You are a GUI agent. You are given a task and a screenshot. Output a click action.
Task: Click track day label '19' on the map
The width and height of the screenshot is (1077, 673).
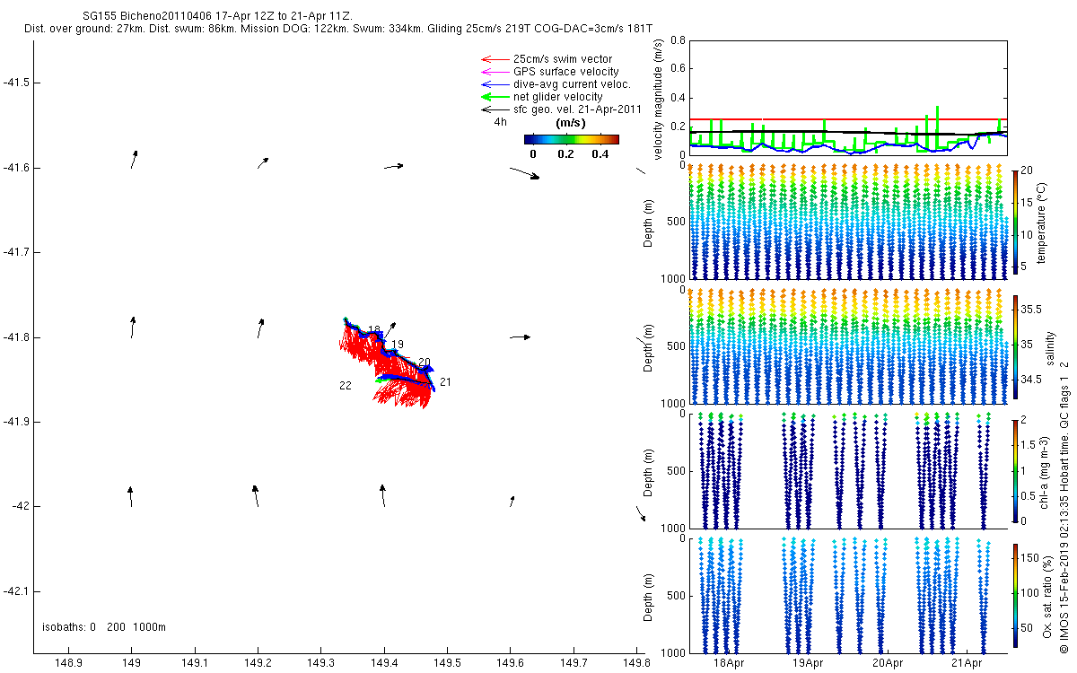click(x=398, y=345)
